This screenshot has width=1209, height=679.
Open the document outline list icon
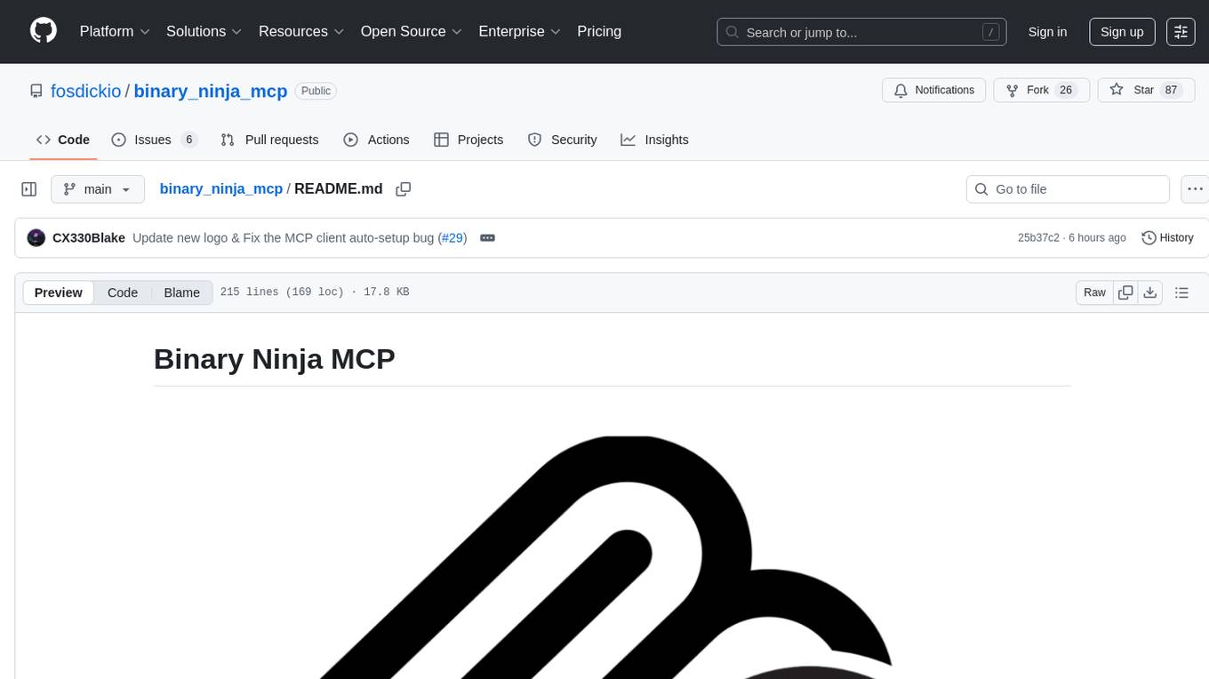coord(1181,292)
